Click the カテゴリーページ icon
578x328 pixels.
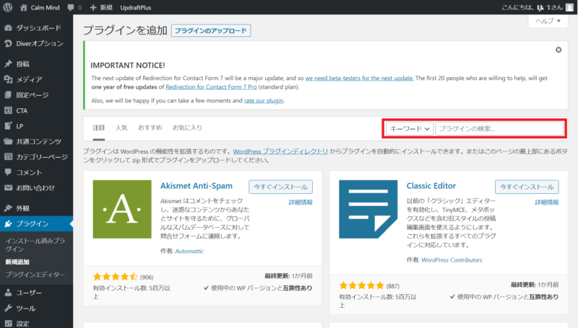point(8,156)
